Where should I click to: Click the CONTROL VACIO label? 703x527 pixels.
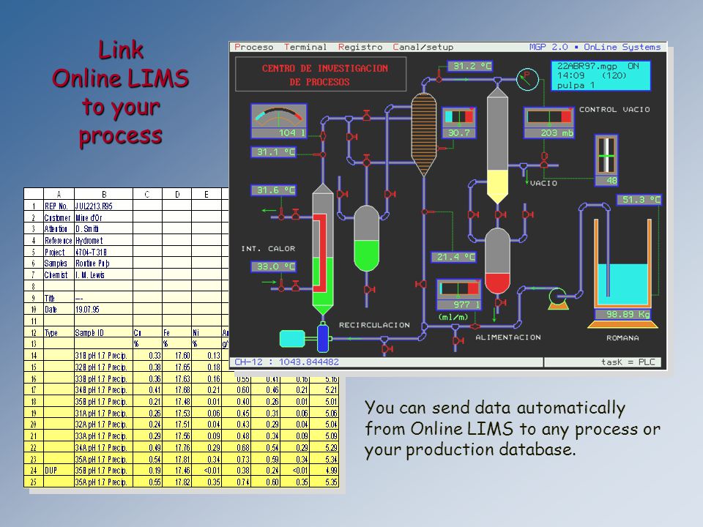point(614,109)
